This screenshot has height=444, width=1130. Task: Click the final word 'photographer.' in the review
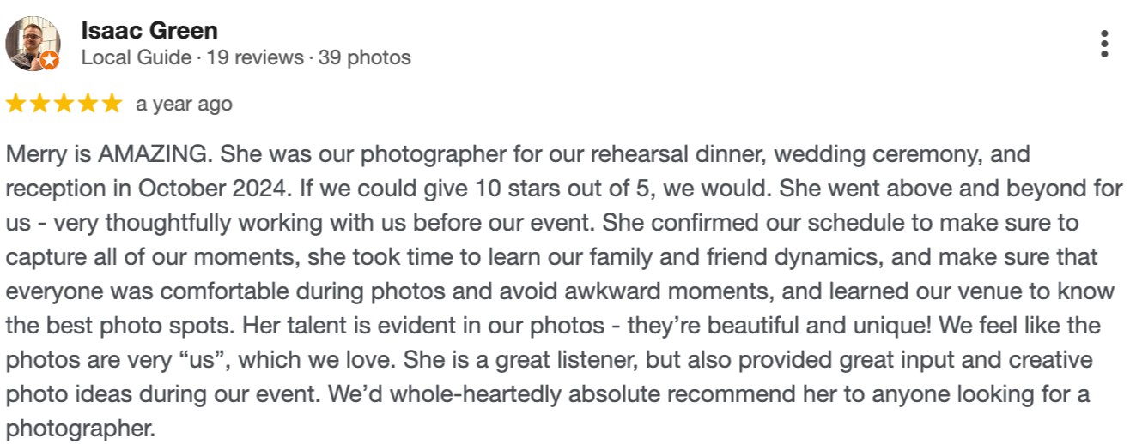click(82, 427)
